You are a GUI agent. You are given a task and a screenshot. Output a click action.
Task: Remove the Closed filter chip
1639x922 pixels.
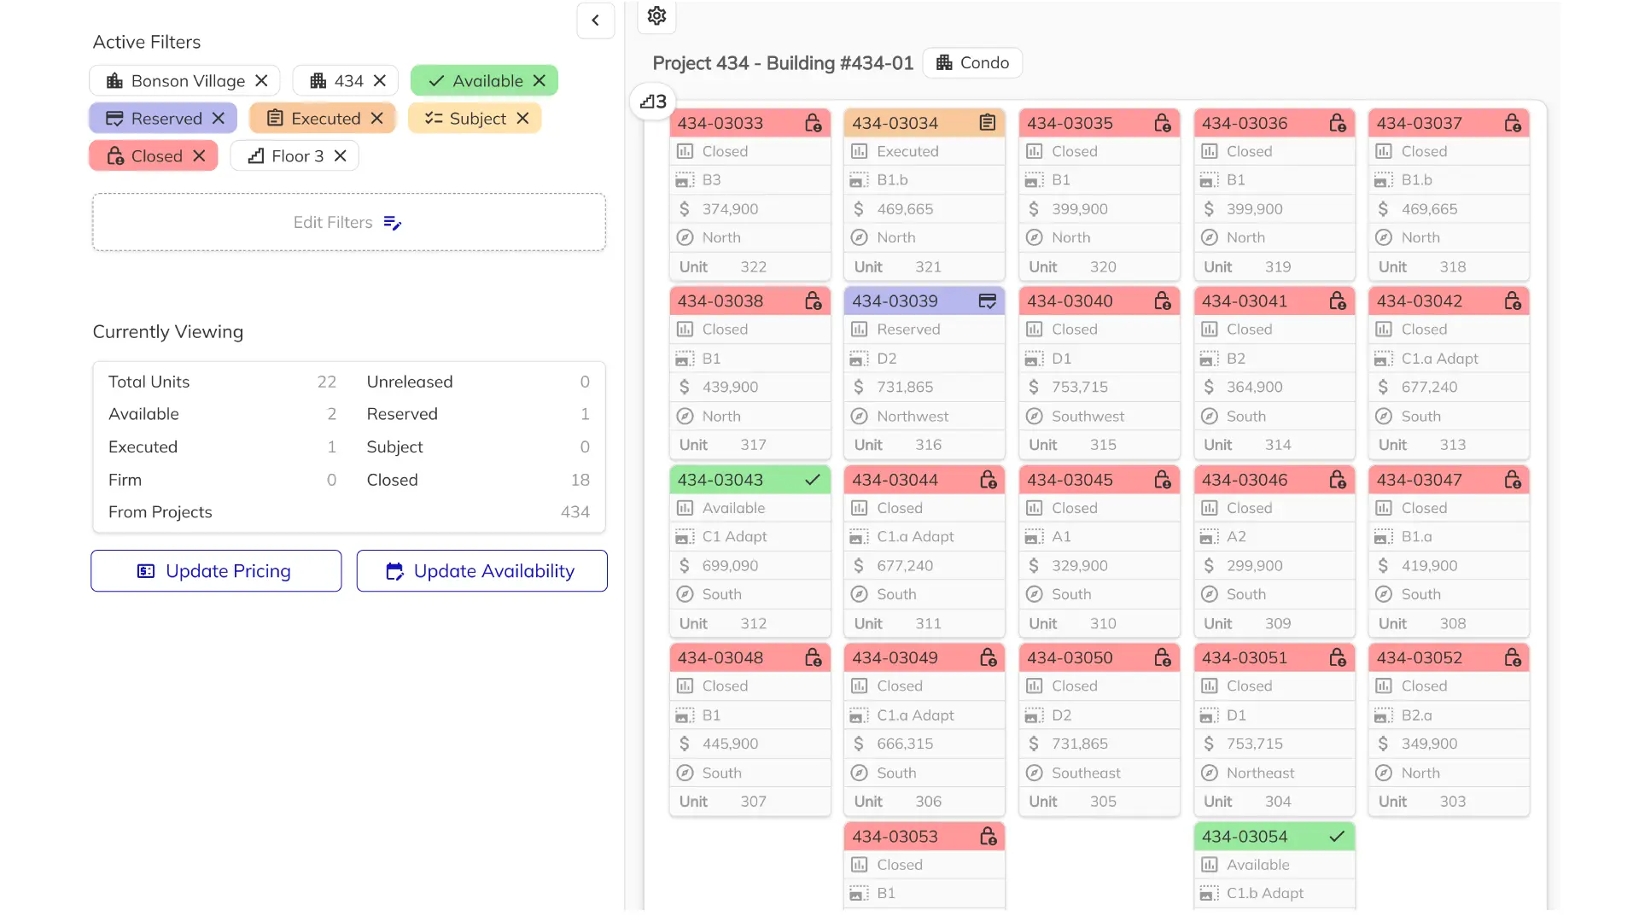(200, 156)
